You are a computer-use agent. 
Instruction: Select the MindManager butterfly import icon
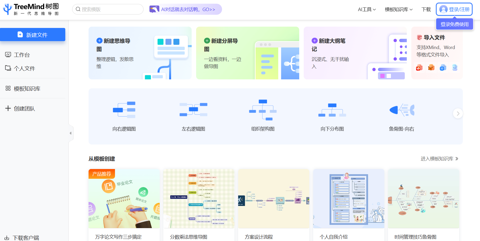point(431,68)
